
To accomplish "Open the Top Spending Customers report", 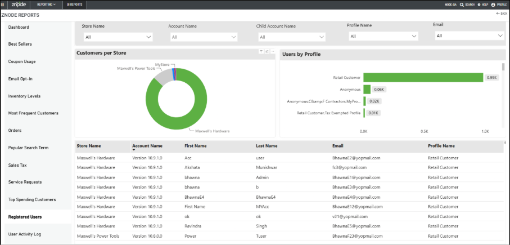I will (32, 199).
